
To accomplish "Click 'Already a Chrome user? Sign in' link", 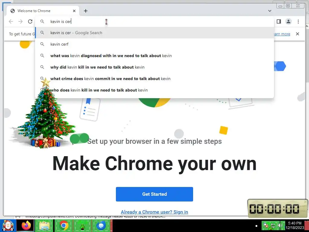I will click(154, 212).
